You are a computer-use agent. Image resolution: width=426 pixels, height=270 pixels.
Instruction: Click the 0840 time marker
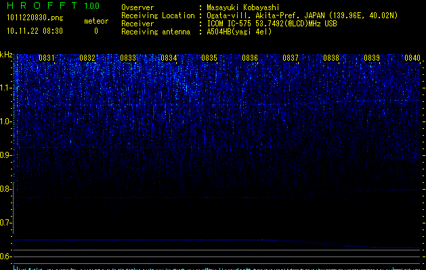click(x=412, y=58)
